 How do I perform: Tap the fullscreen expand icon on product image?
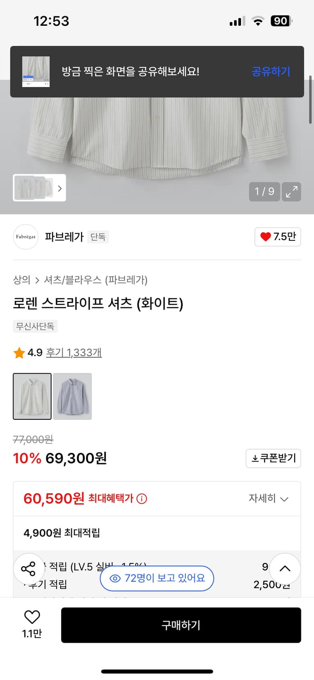point(291,191)
